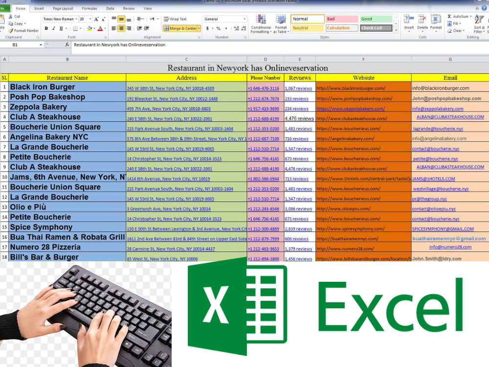Click the Align Text Right icon
The image size is (489, 367).
[x=129, y=28]
